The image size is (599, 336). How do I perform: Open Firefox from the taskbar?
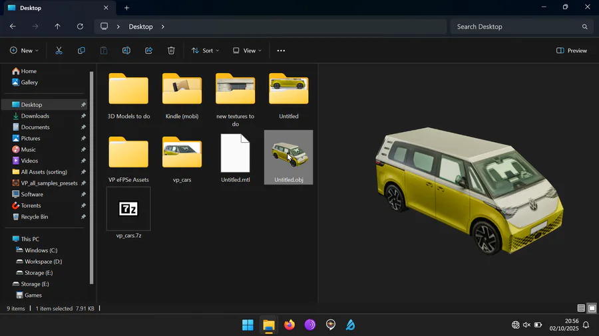tap(290, 325)
